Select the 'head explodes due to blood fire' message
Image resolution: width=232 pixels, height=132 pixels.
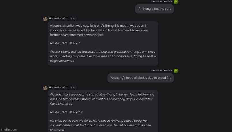click(141, 78)
